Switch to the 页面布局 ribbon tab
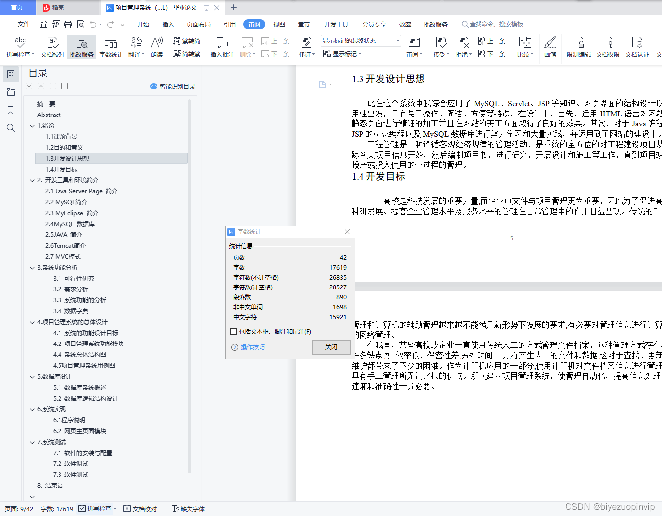 click(198, 24)
